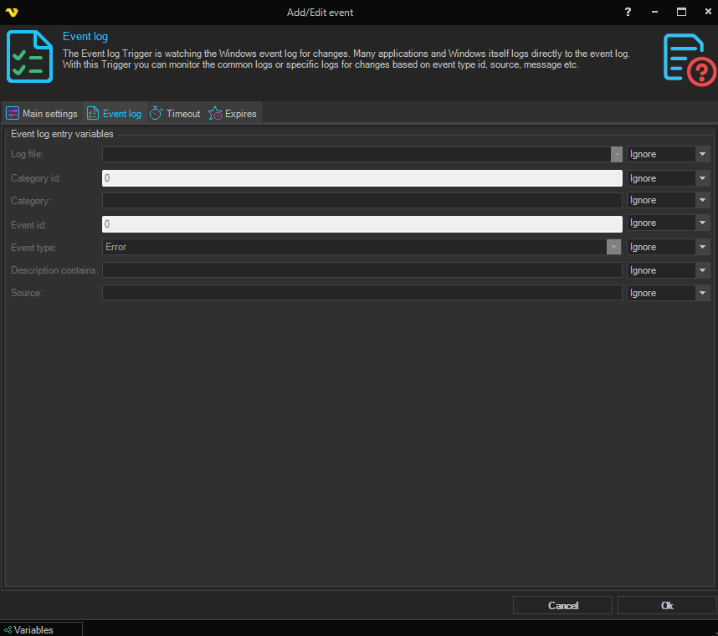718x636 pixels.
Task: Select the Event log tab
Action: 114,114
